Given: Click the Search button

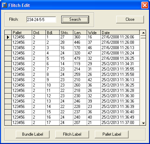Looking at the screenshot, I should 75,19.
